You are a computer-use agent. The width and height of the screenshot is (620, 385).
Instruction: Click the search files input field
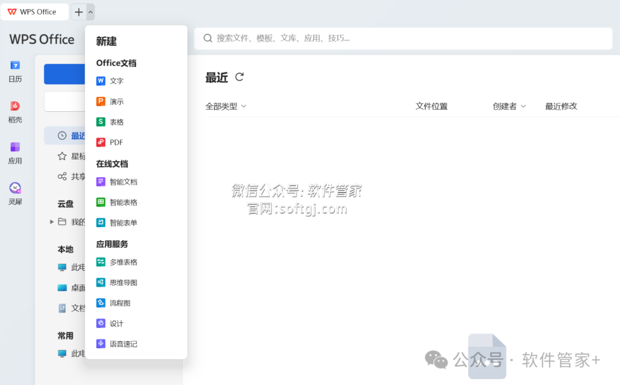click(403, 38)
